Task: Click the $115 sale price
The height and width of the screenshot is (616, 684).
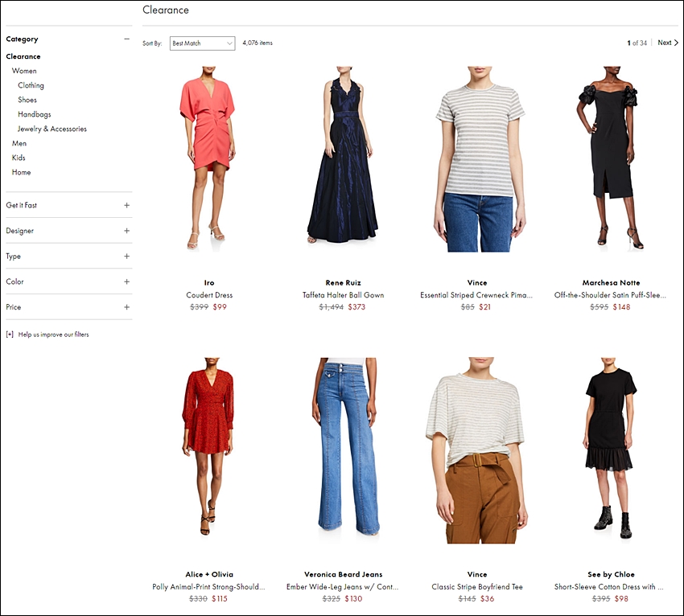Action: (220, 598)
